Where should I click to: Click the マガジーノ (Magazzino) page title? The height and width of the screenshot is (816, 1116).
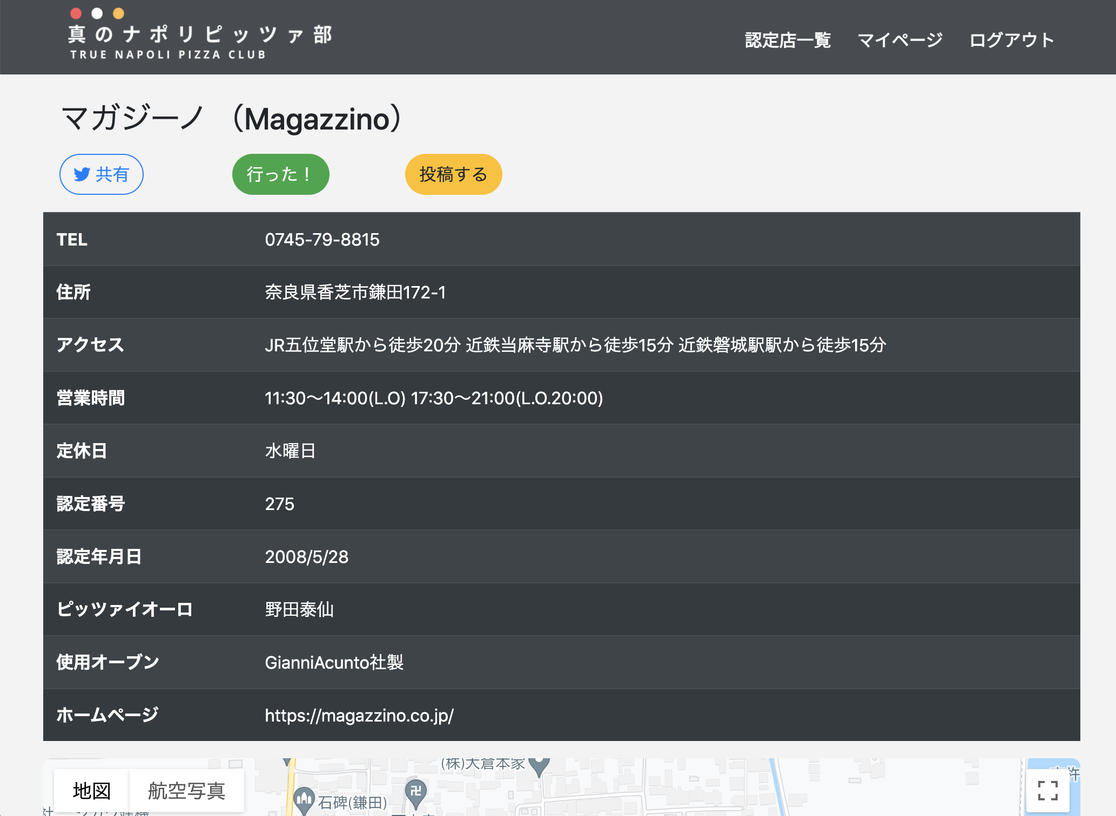[x=231, y=118]
